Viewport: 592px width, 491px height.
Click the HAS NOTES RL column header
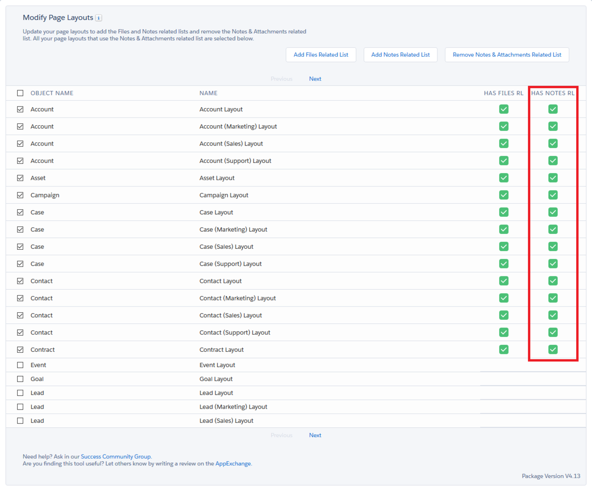click(553, 93)
